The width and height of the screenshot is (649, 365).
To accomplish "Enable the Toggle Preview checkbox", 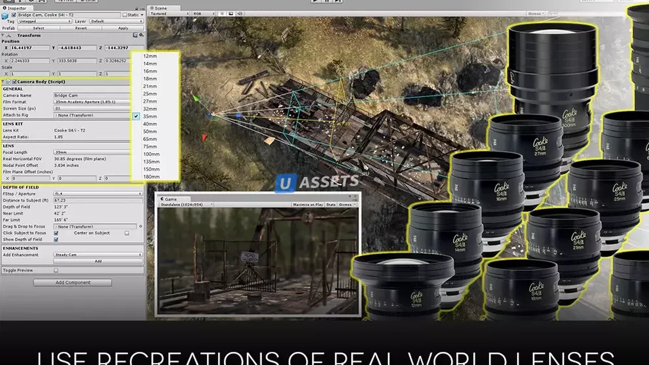I will tap(56, 271).
